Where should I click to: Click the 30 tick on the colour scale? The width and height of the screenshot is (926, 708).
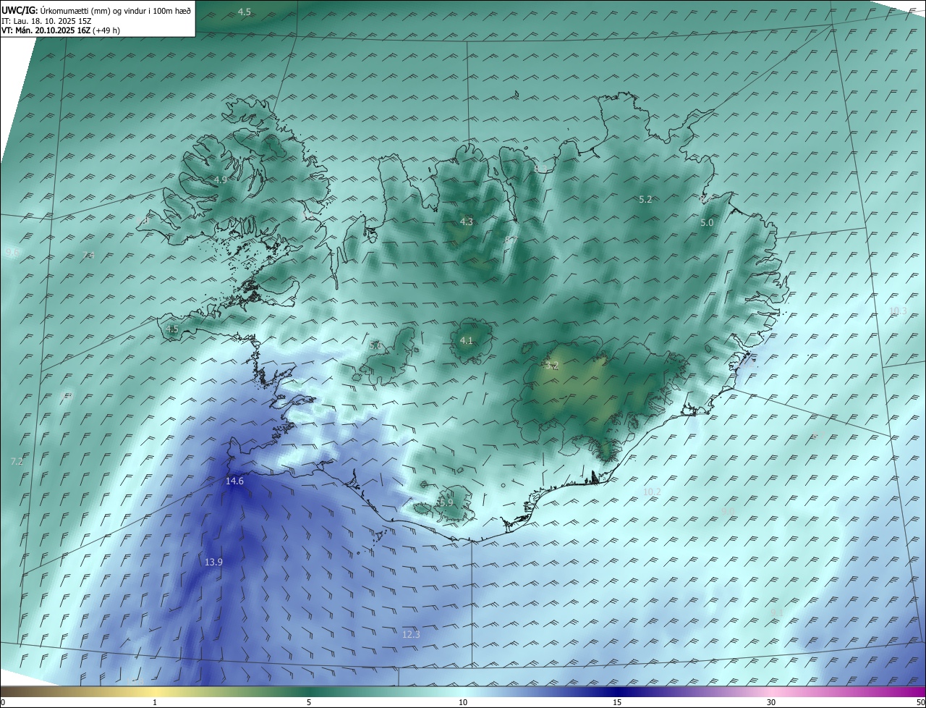point(771,702)
